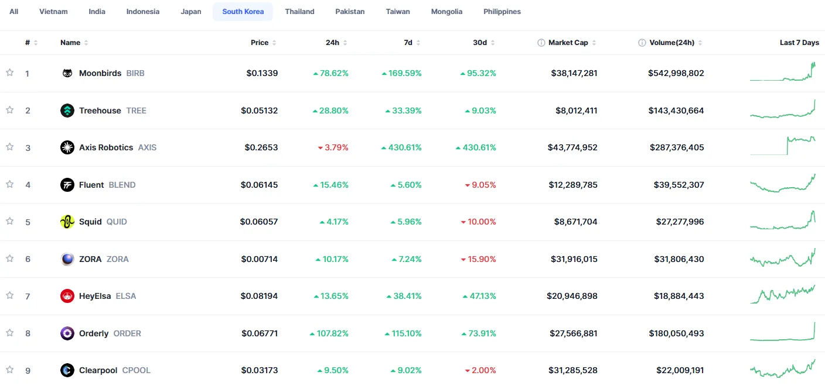Image resolution: width=825 pixels, height=386 pixels.
Task: Open the Orderly coin logo
Action: pyautogui.click(x=67, y=333)
